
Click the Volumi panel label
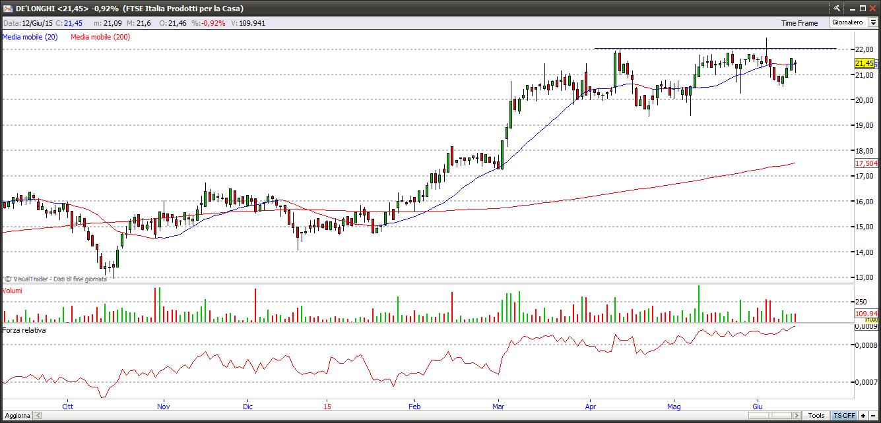[13, 290]
